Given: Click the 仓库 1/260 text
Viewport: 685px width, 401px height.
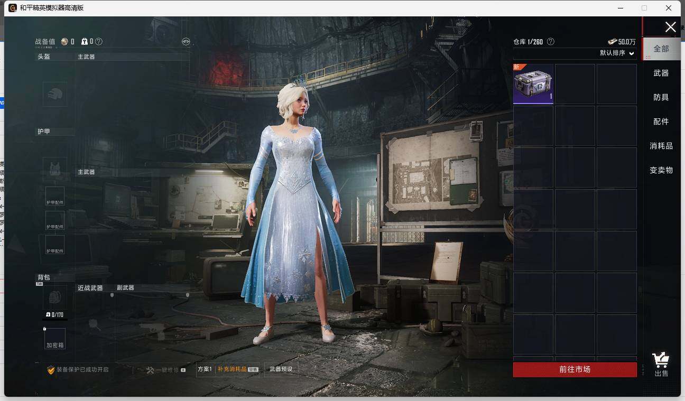Looking at the screenshot, I should click(528, 42).
